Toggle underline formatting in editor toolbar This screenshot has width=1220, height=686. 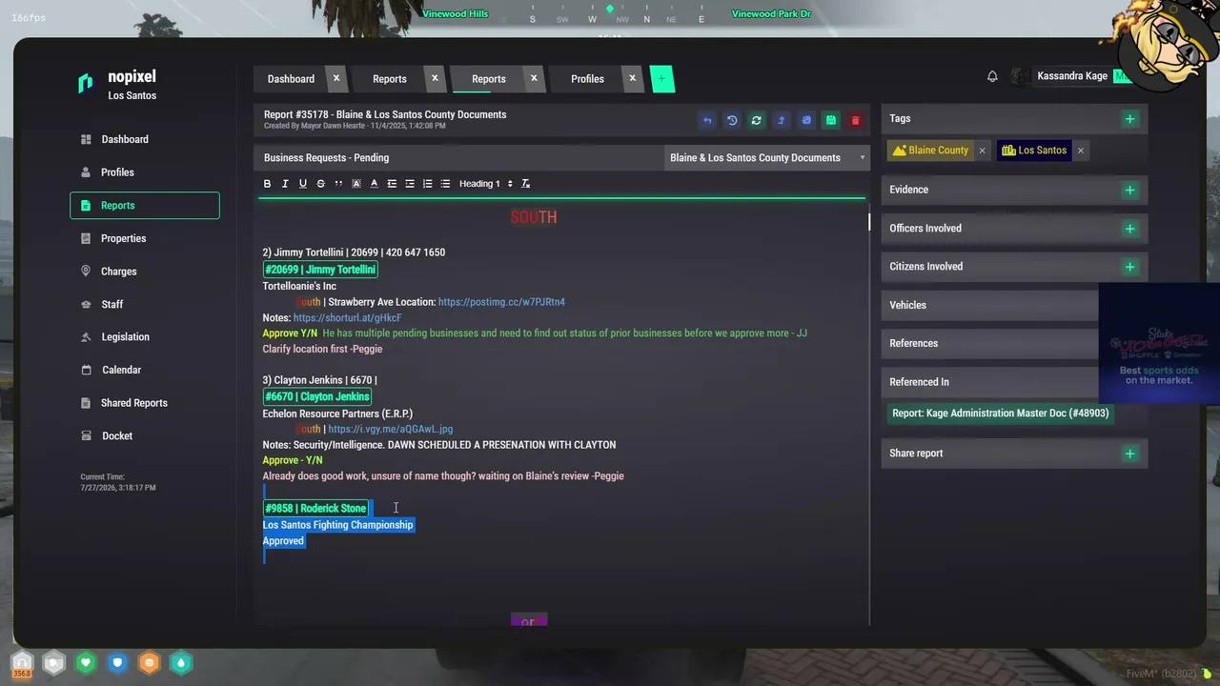(x=303, y=184)
